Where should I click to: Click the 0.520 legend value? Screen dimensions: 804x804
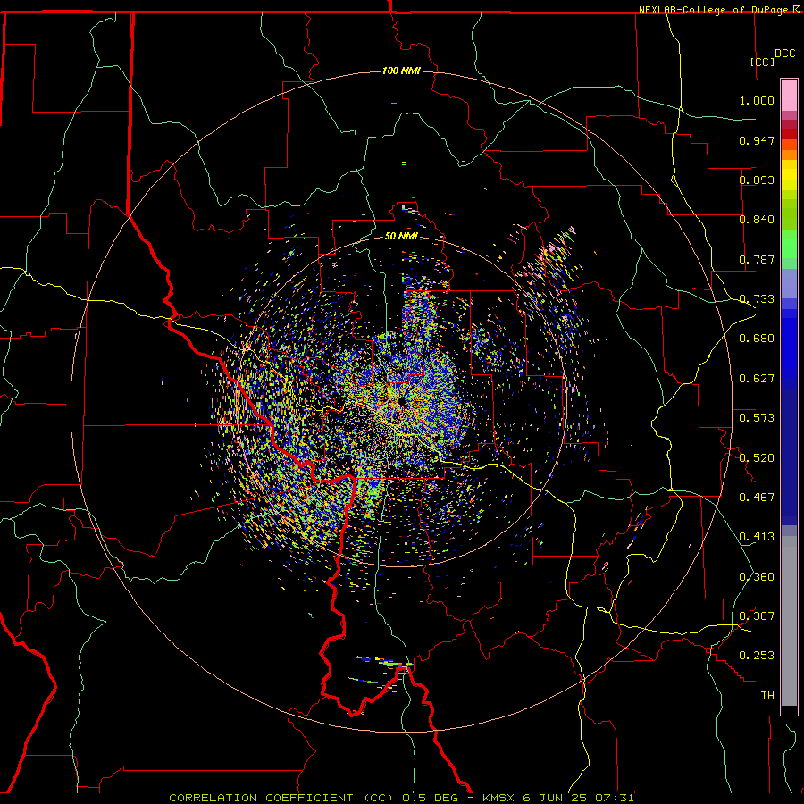757,458
